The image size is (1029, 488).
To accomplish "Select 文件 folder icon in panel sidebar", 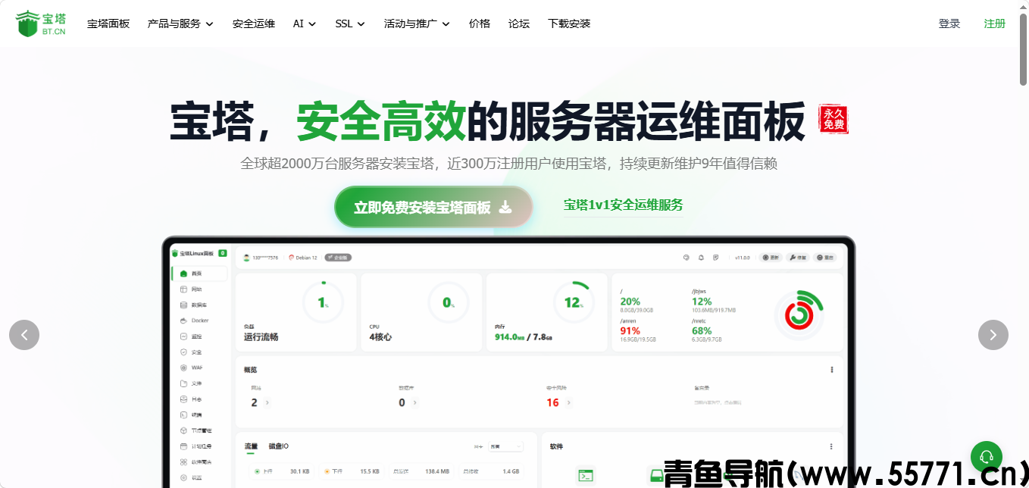I will [x=183, y=383].
